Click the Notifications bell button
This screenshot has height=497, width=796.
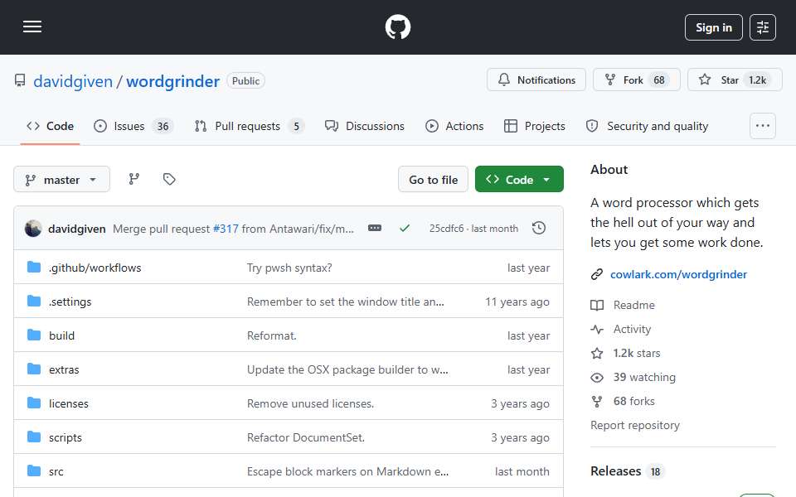(x=536, y=80)
